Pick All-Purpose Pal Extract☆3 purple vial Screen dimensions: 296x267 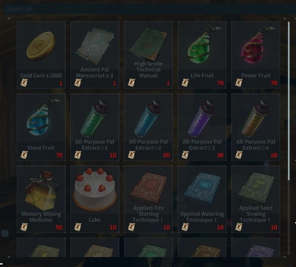[x=202, y=127]
